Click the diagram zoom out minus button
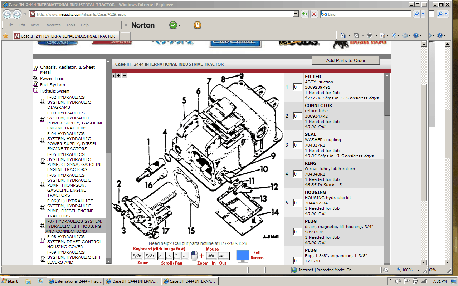The height and width of the screenshot is (286, 458). click(x=124, y=75)
